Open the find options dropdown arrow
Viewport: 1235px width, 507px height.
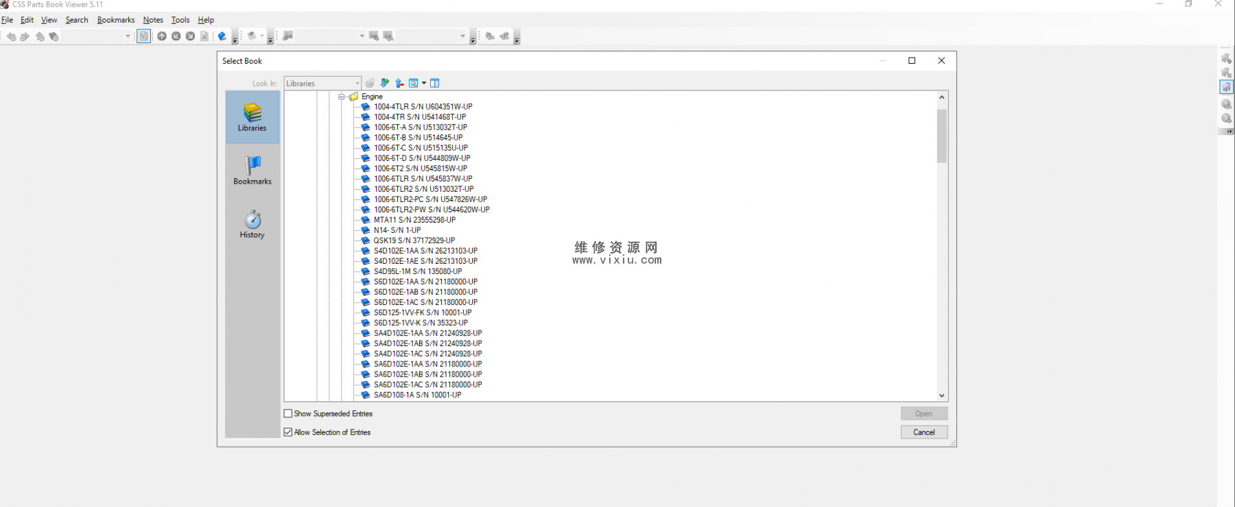[x=424, y=83]
